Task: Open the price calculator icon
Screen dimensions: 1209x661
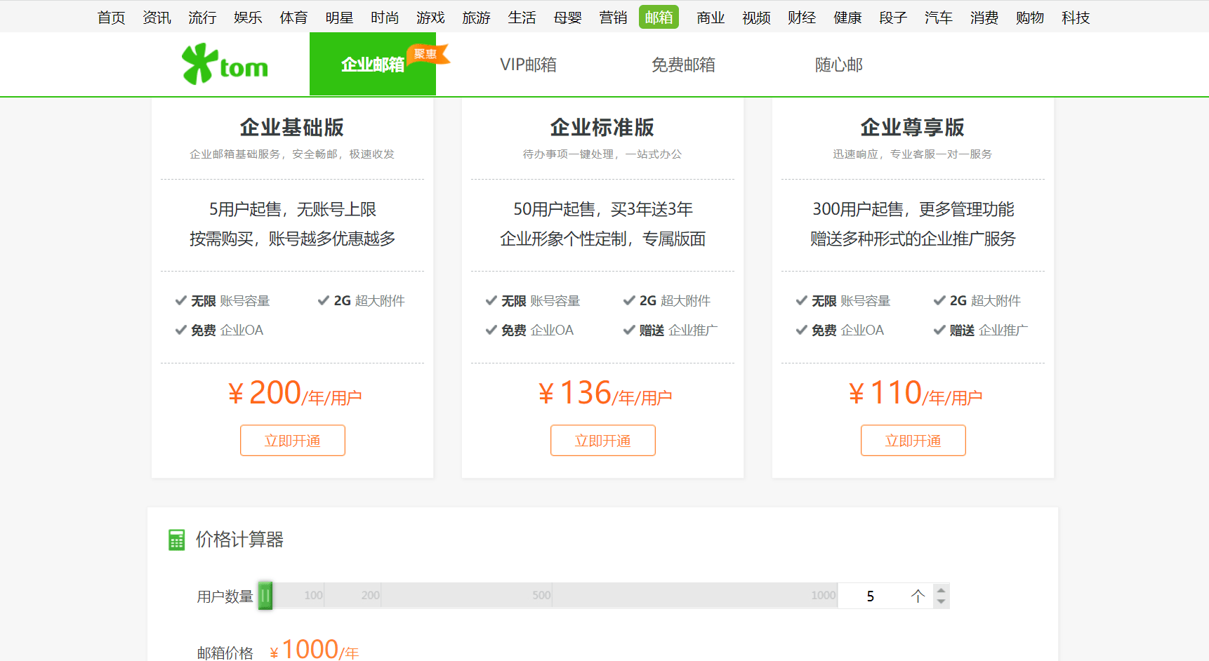Action: (176, 540)
